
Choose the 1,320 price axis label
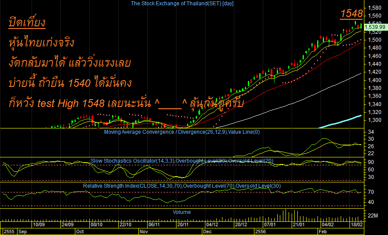pyautogui.click(x=375, y=112)
